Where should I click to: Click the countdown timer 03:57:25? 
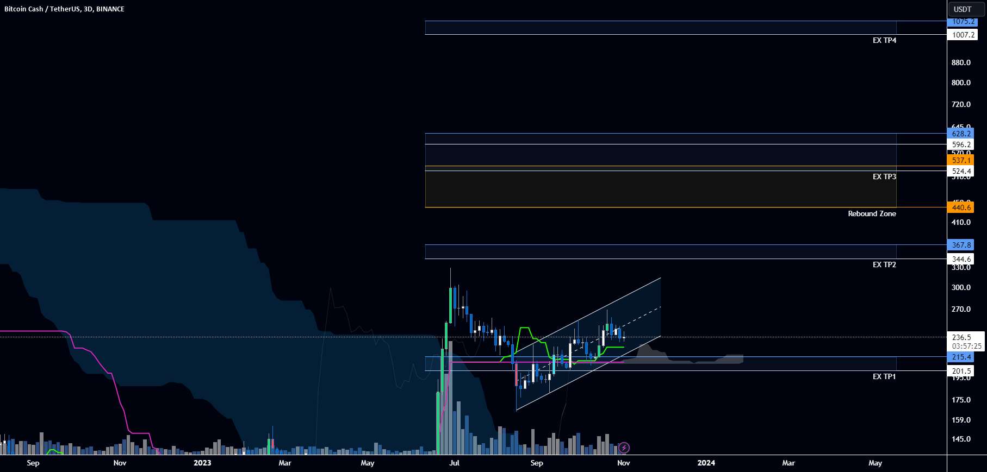pos(966,346)
